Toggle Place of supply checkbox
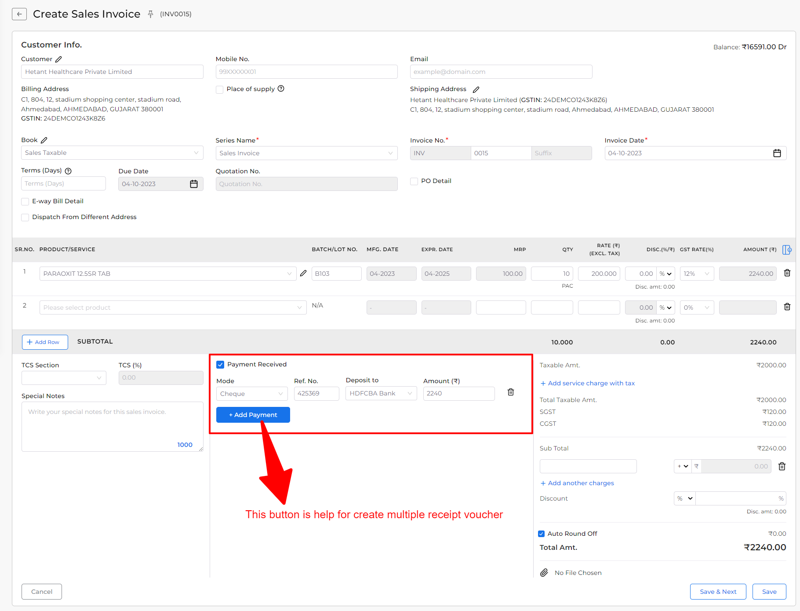 220,89
